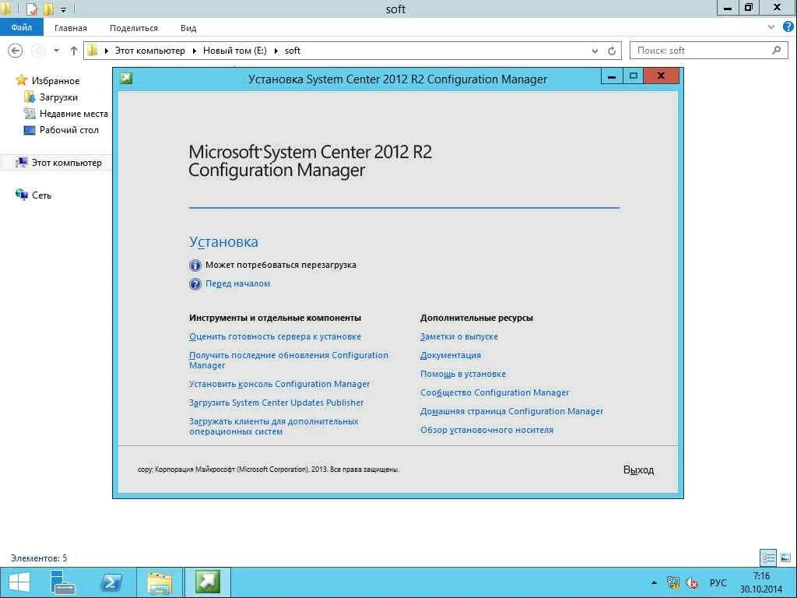Open Заметки о выпуске link
The height and width of the screenshot is (598, 797).
459,336
